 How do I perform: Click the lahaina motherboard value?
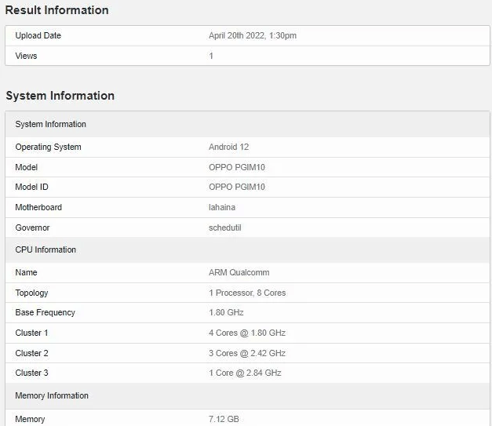click(222, 207)
